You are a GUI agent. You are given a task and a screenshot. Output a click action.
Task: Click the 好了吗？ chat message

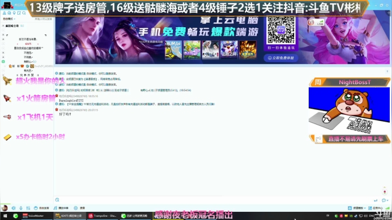[x=65, y=114]
